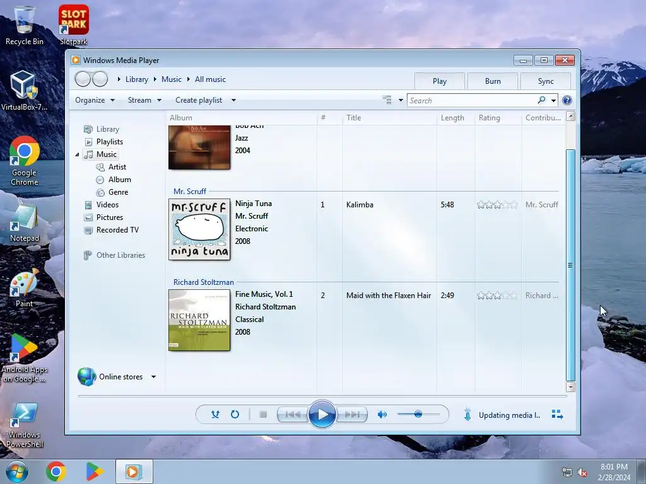Screen dimensions: 646x484
Task: Turn on shuffle in player controls
Action: [215, 415]
